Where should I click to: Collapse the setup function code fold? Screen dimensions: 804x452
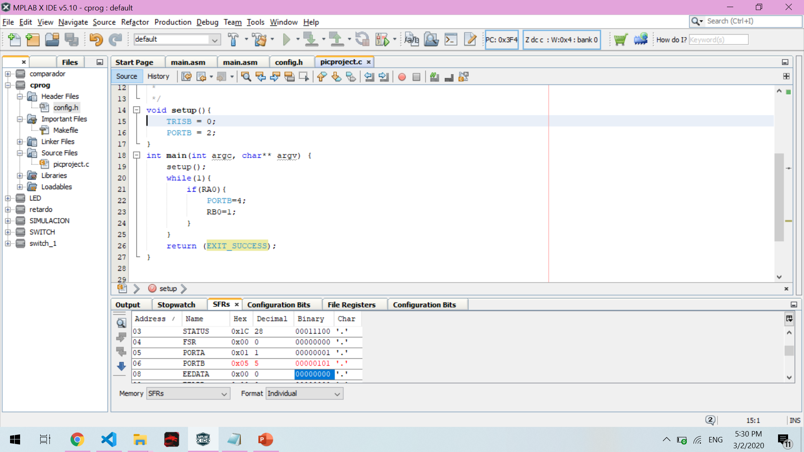[x=137, y=110]
